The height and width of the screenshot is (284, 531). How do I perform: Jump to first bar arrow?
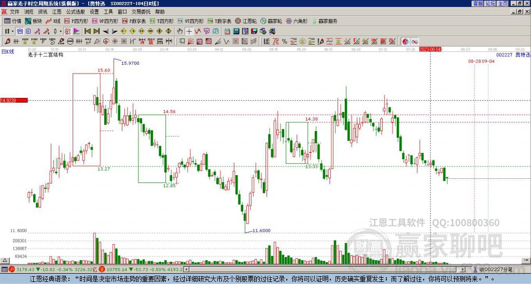[88, 32]
